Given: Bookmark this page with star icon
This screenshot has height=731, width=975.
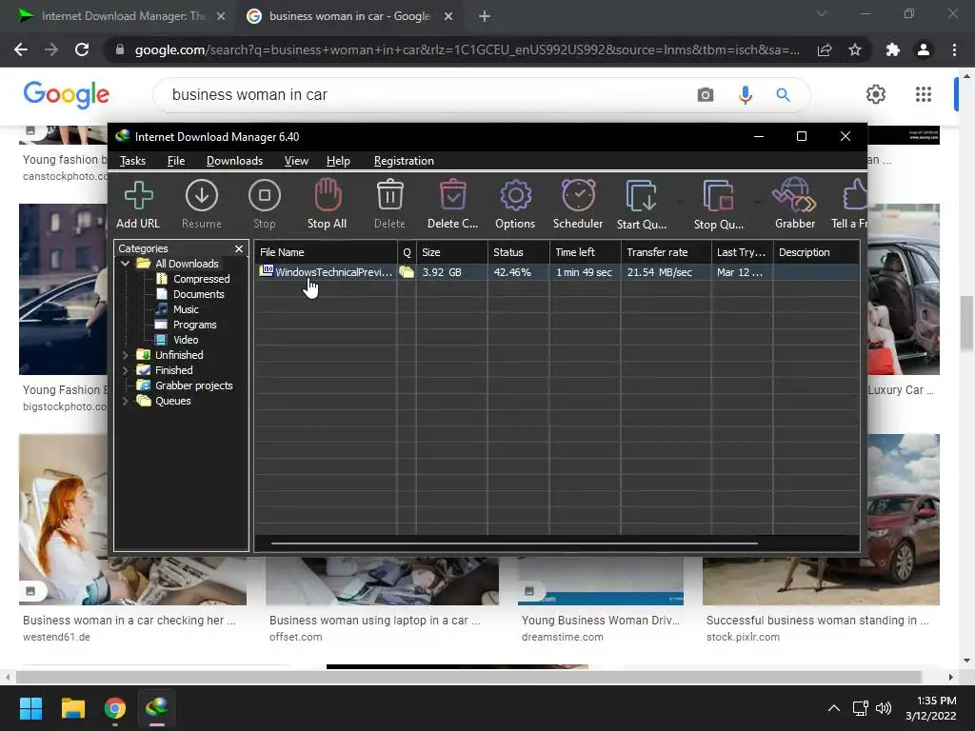Looking at the screenshot, I should click(855, 49).
